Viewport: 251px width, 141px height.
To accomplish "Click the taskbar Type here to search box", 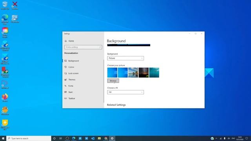I will pos(29,138).
